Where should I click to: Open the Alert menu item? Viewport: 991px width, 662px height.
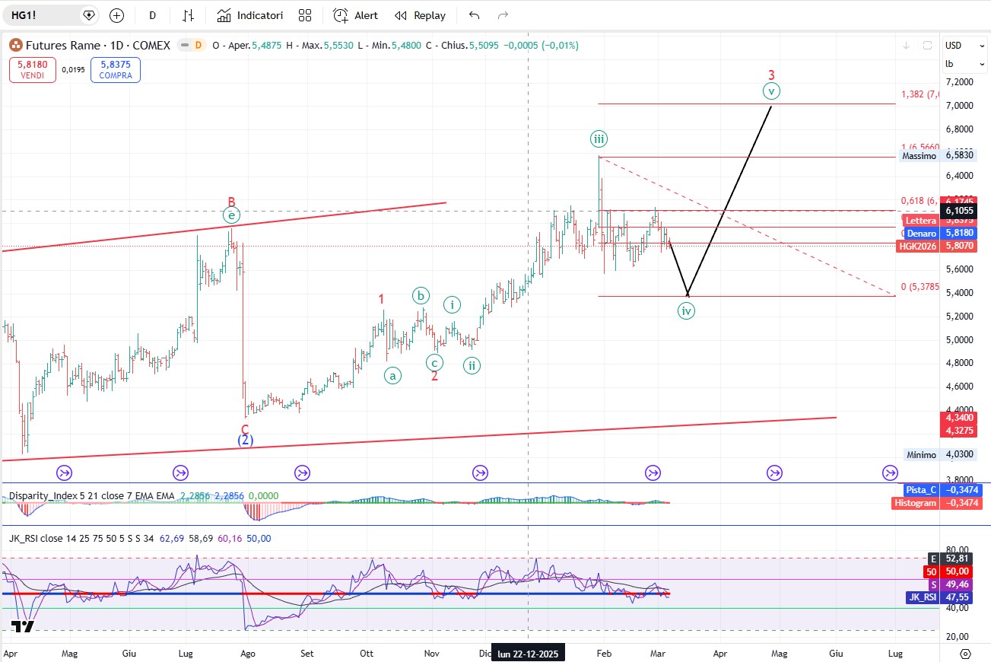click(356, 15)
